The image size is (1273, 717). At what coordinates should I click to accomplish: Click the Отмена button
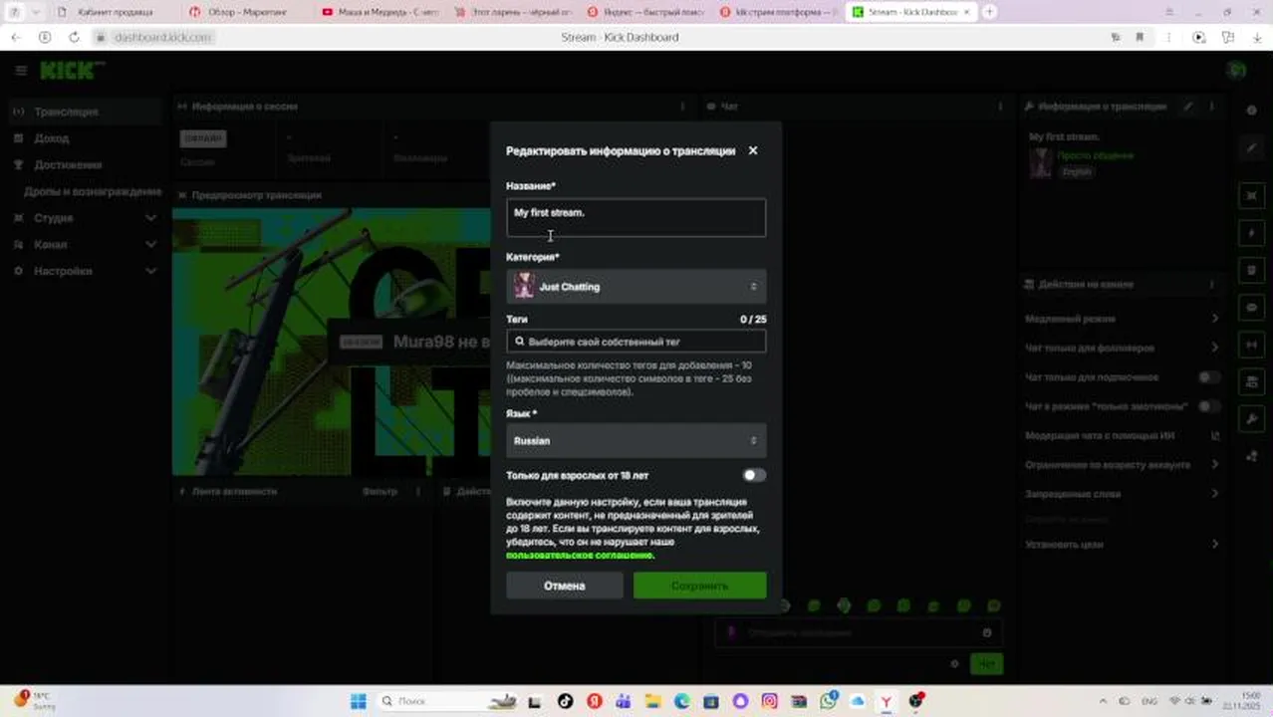coord(564,586)
